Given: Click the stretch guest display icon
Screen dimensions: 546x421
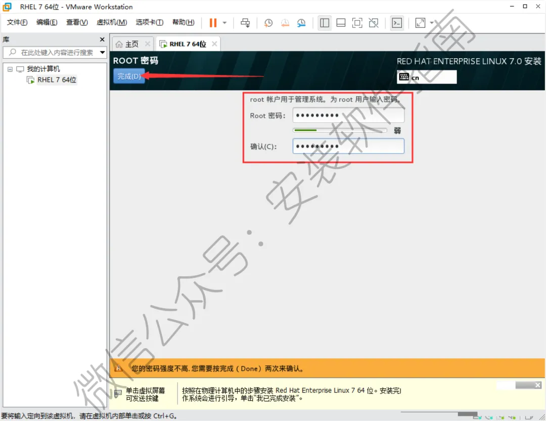Looking at the screenshot, I should coord(420,23).
